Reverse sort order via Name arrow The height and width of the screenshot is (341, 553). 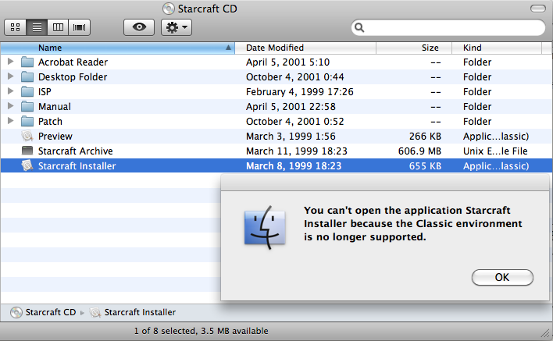coord(228,48)
